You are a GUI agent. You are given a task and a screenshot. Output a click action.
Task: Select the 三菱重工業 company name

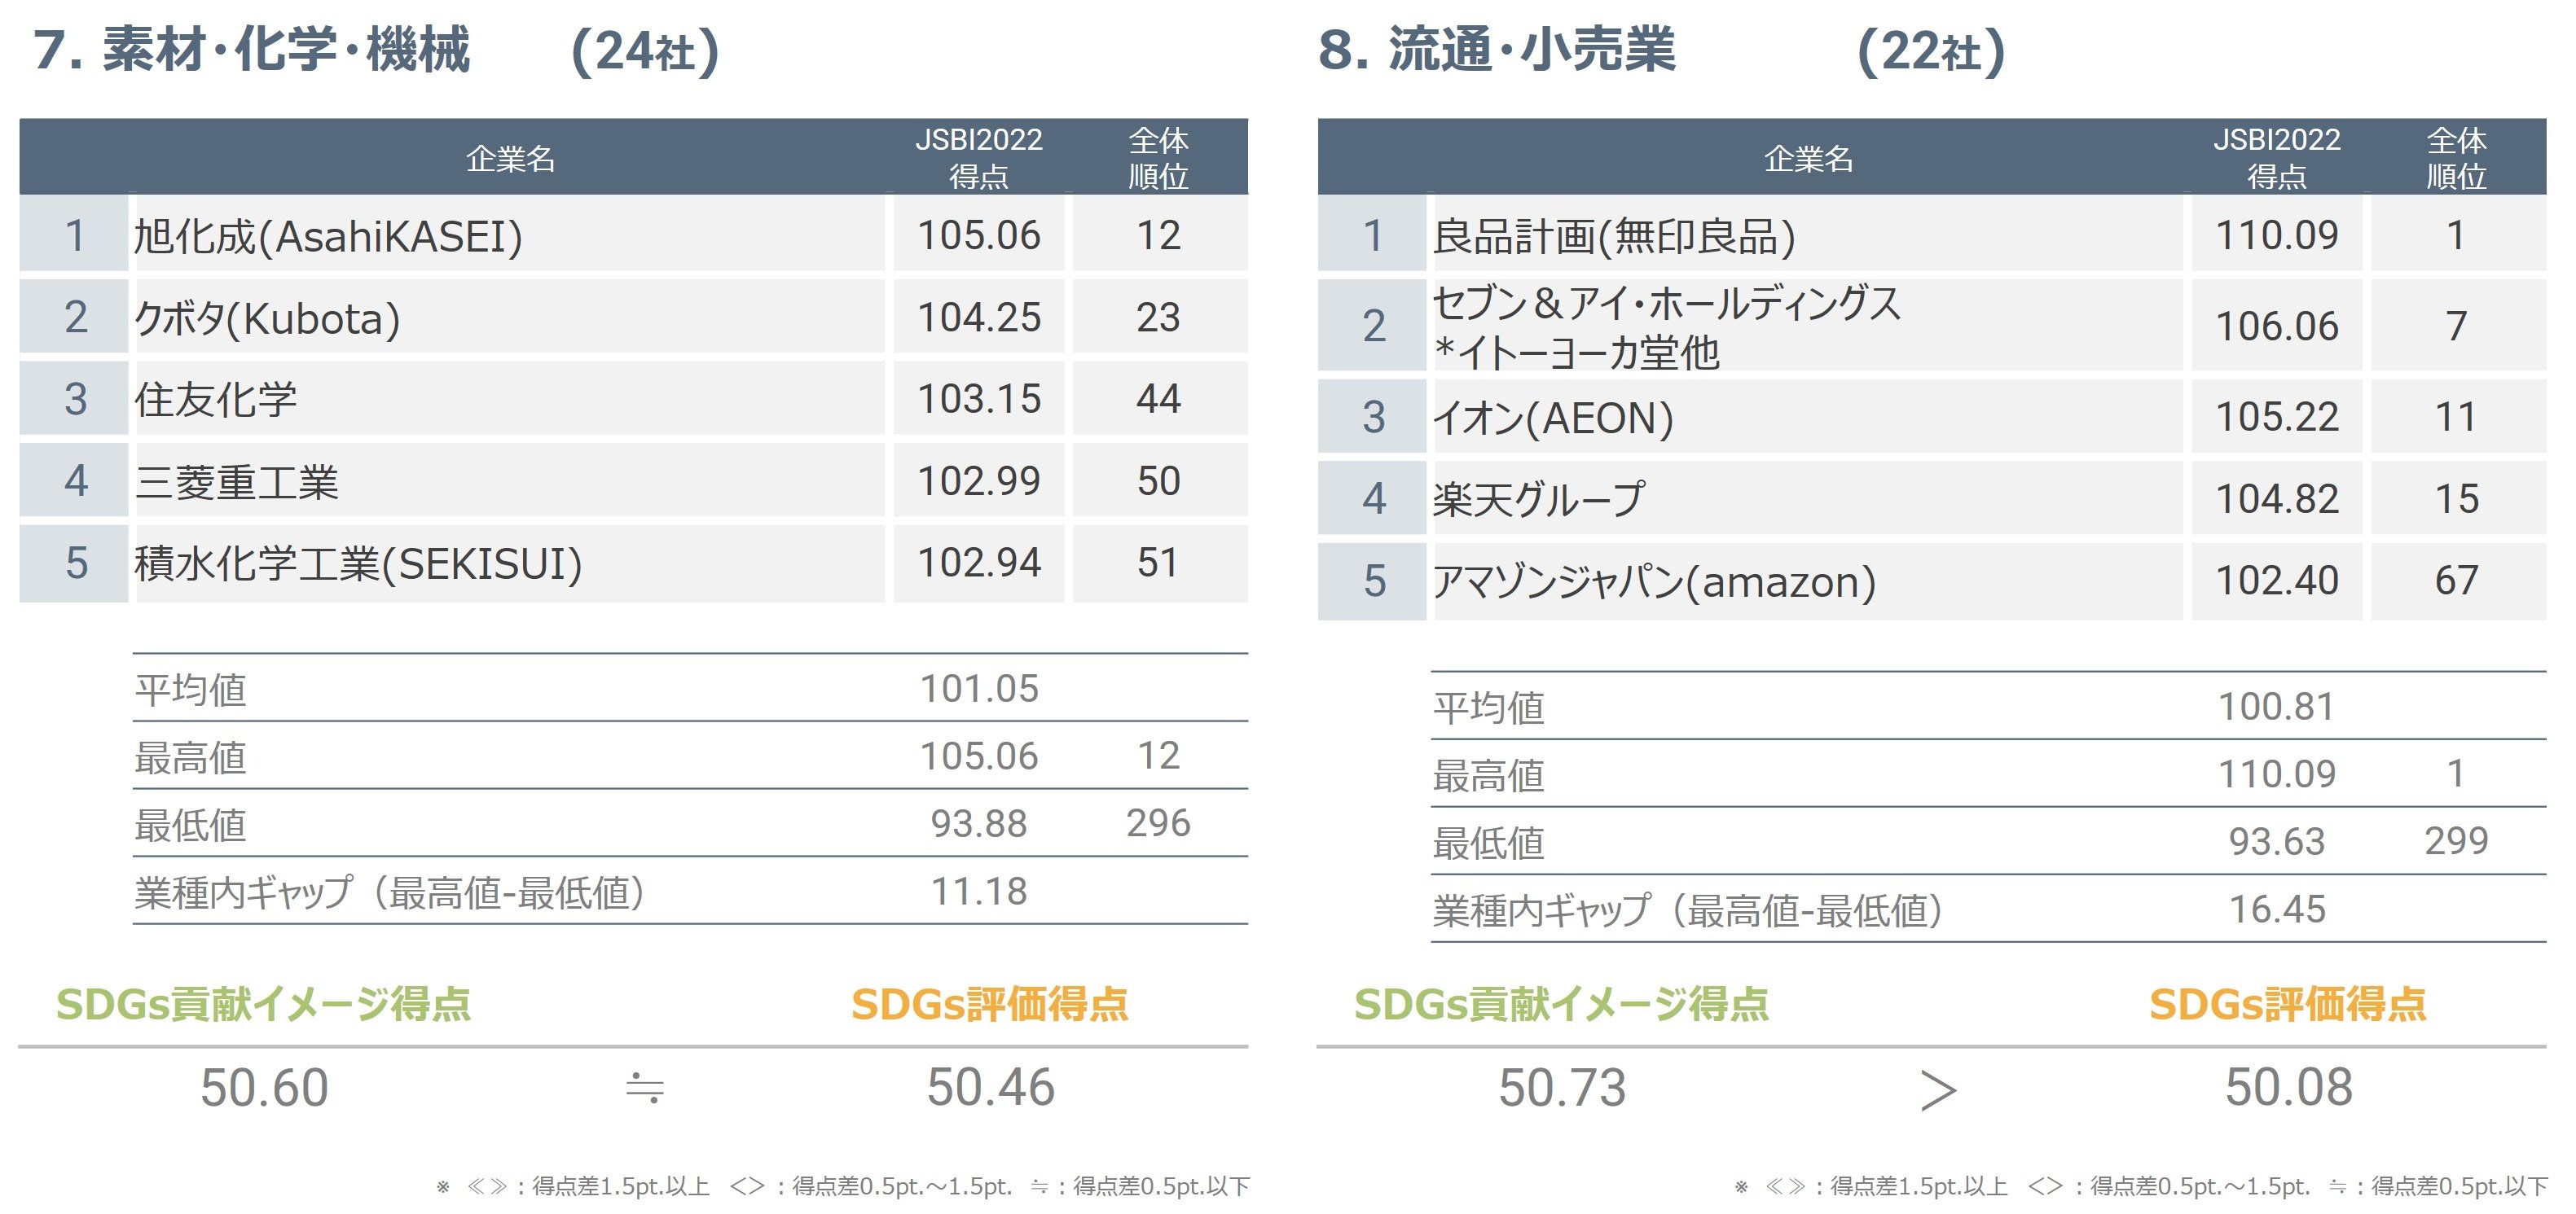(x=237, y=483)
